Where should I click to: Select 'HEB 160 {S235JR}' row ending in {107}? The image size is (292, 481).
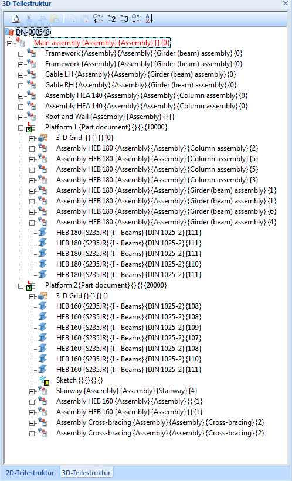click(128, 337)
